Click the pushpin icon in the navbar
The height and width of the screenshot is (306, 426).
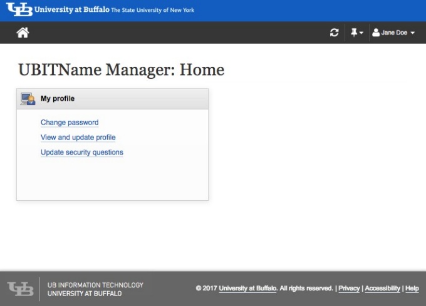[354, 33]
